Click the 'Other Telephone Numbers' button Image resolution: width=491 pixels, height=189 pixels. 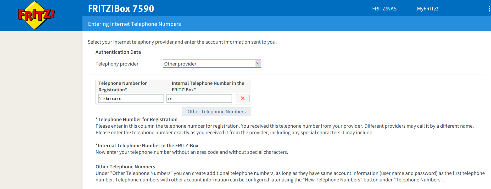coord(216,111)
